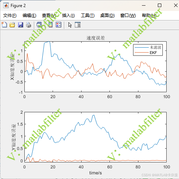Open the 插入(I) menu
Viewport: 179px width, 179px height.
pos(68,16)
